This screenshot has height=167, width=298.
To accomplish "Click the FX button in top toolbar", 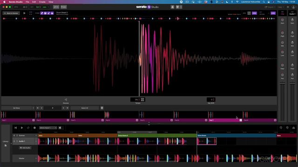I will (x=56, y=7).
